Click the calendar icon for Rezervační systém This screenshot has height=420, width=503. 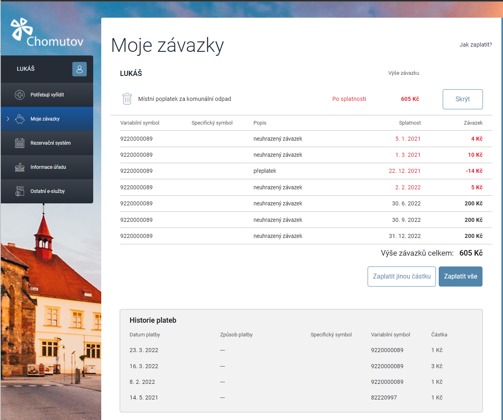point(20,143)
